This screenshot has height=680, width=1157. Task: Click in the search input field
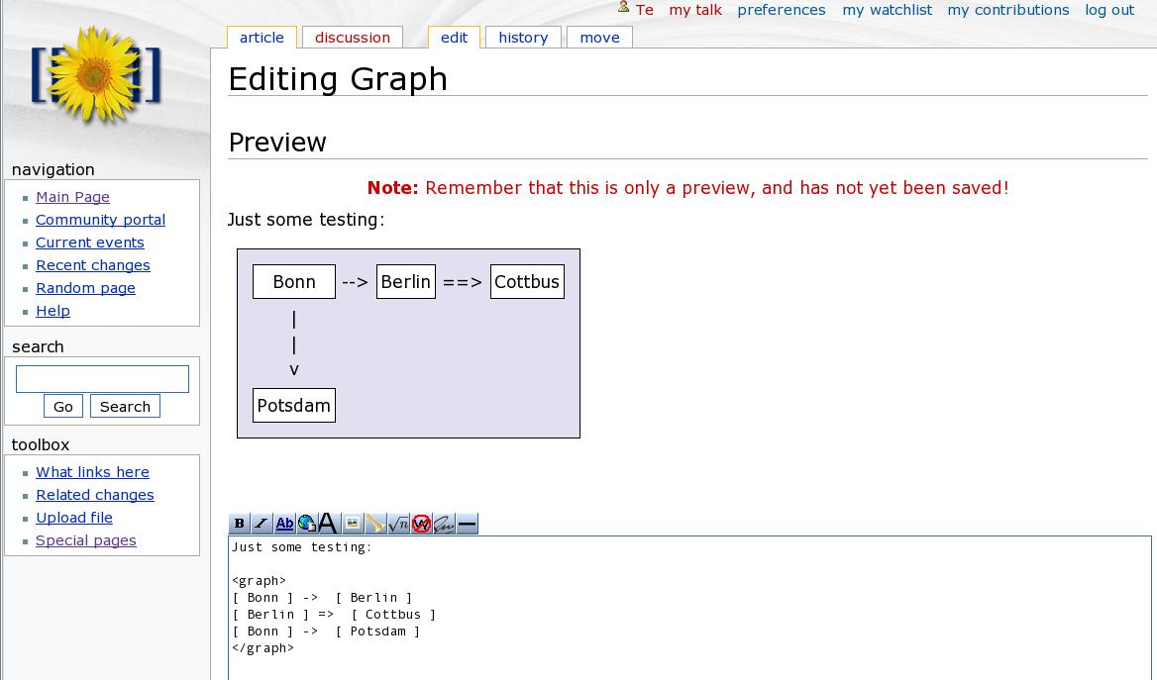[102, 379]
